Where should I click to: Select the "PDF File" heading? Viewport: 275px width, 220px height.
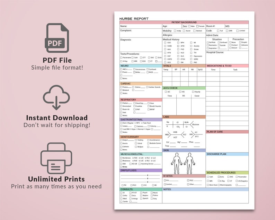57,60
